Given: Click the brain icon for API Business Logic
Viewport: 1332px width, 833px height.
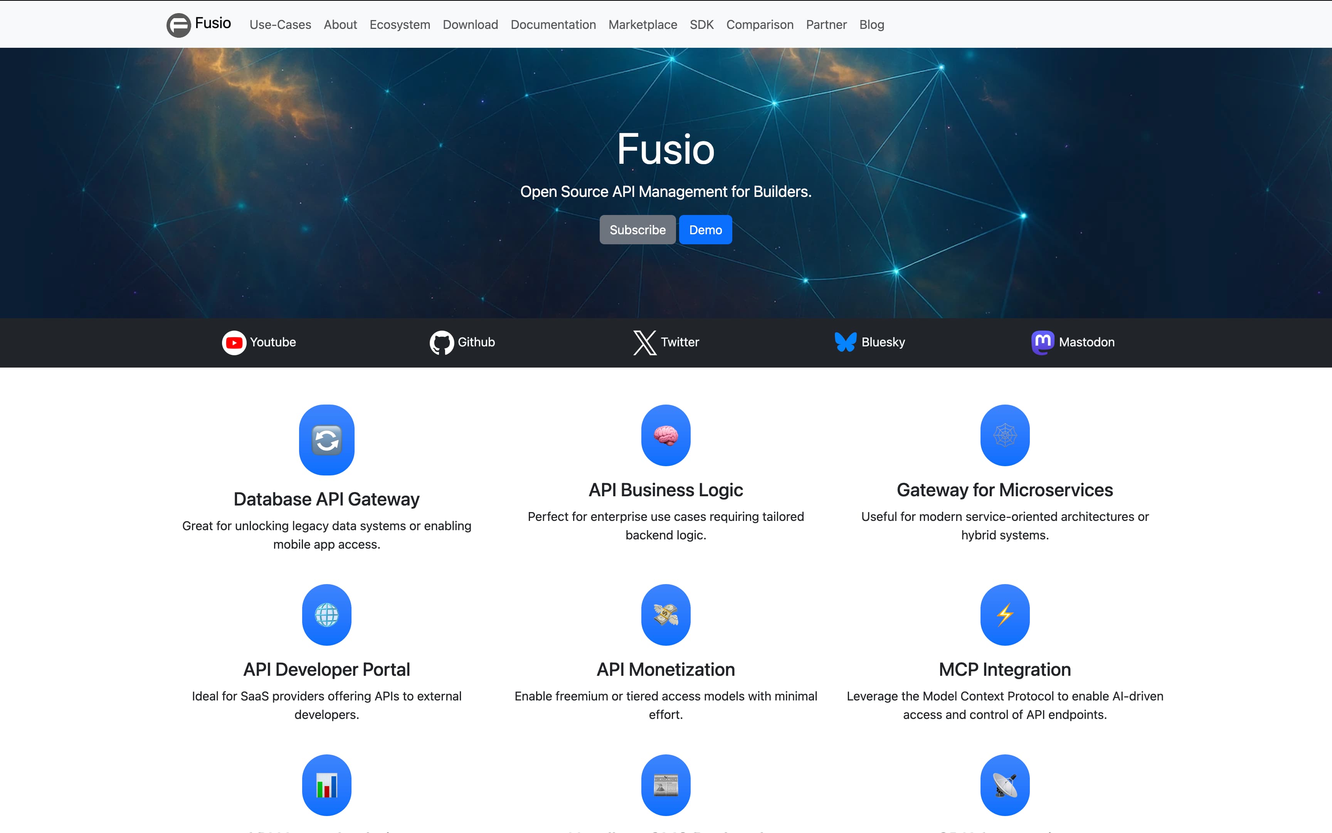Looking at the screenshot, I should click(665, 435).
